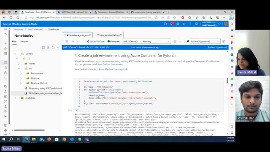270x152 pixels.
Task: Open the Notebooks icon in left sidebar
Action: (5, 62)
